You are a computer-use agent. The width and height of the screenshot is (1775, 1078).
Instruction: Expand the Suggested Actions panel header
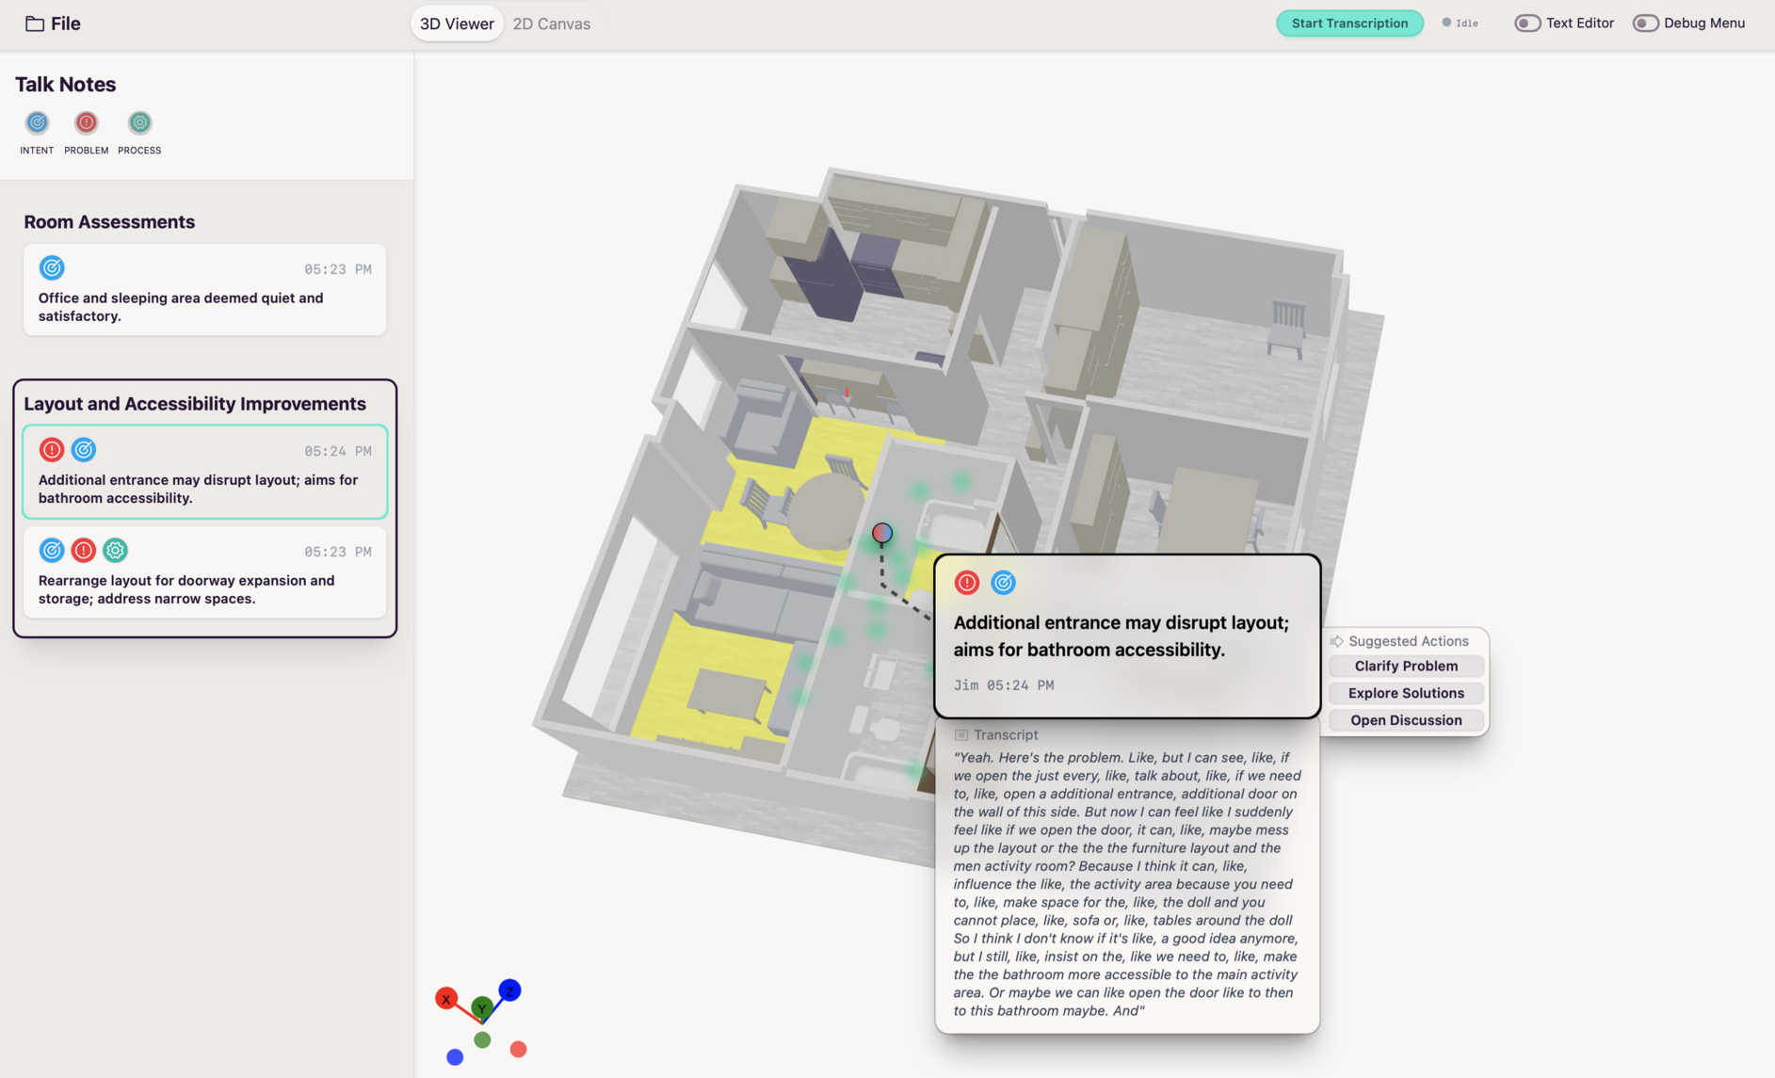(x=1407, y=641)
